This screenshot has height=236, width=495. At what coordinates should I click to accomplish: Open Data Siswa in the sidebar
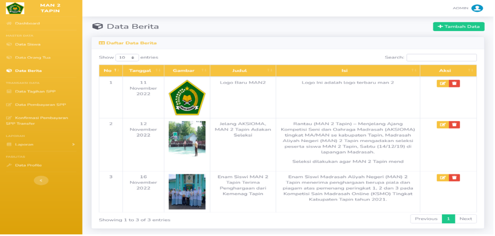pos(27,44)
